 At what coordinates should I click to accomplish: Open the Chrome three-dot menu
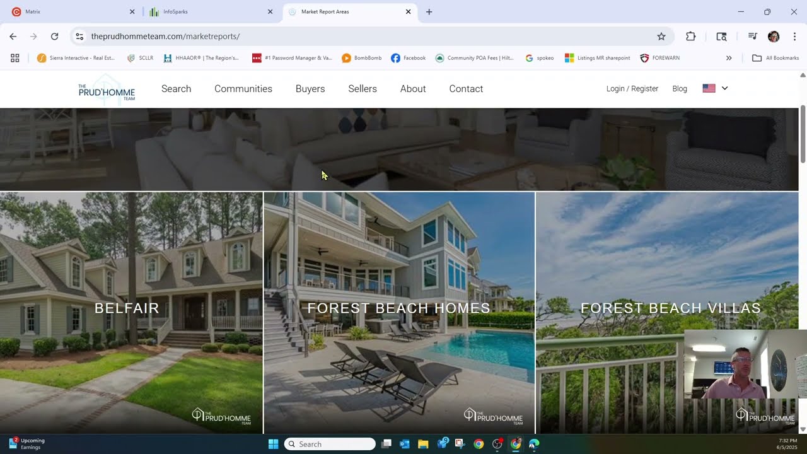(x=794, y=37)
